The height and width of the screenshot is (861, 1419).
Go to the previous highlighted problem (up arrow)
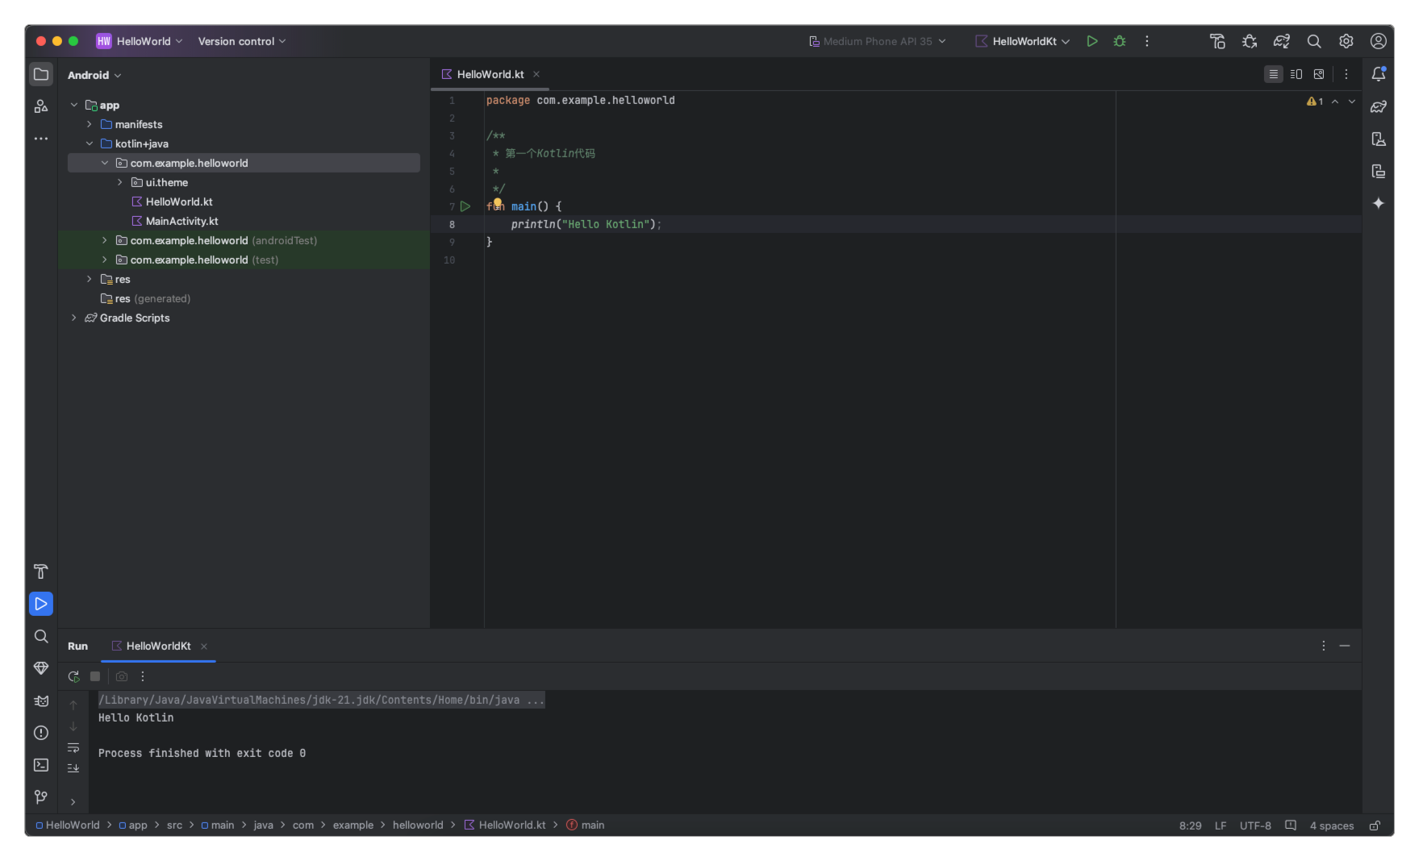[1335, 102]
